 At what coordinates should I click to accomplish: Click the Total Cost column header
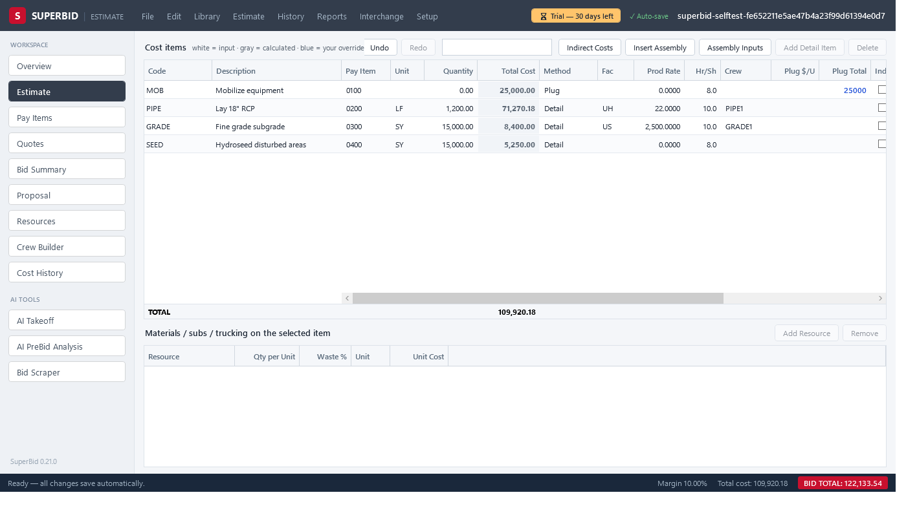[509, 70]
